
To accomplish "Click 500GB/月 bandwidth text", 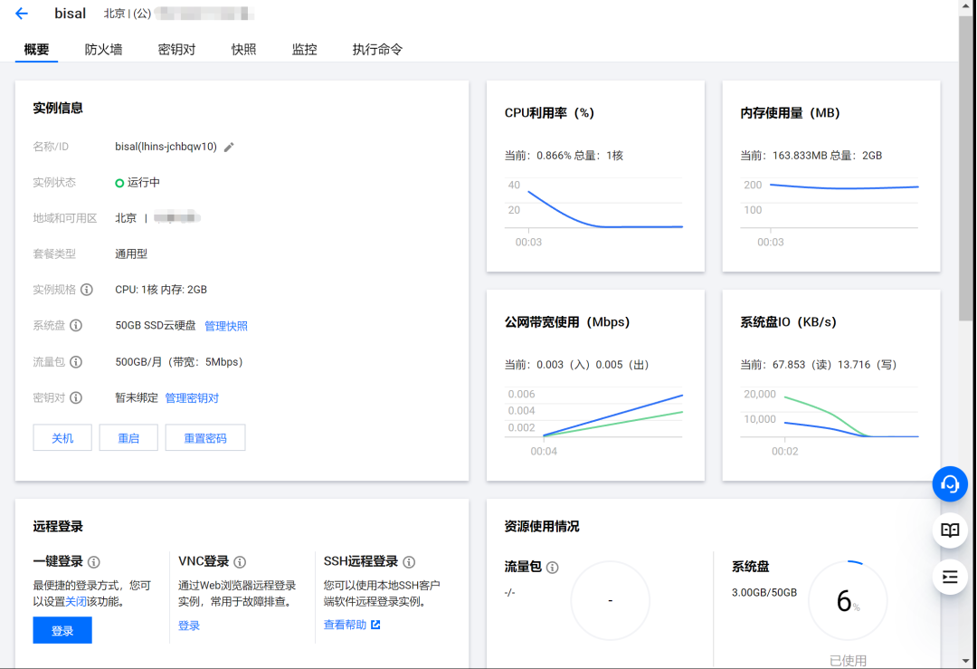I will (179, 361).
